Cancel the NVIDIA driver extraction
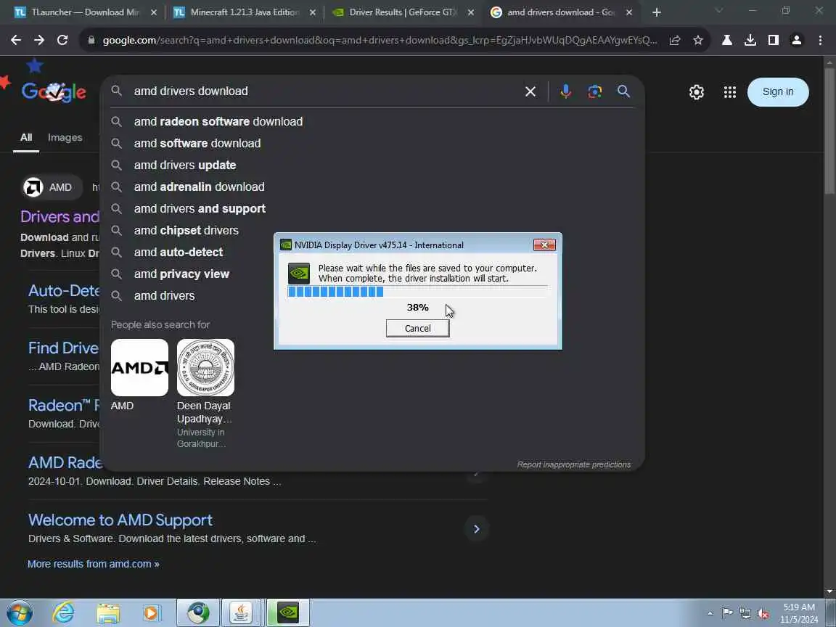 (417, 329)
